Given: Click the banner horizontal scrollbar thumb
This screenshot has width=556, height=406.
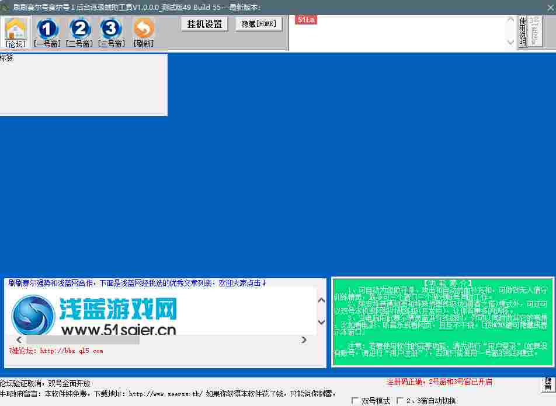Looking at the screenshot, I should (82, 339).
